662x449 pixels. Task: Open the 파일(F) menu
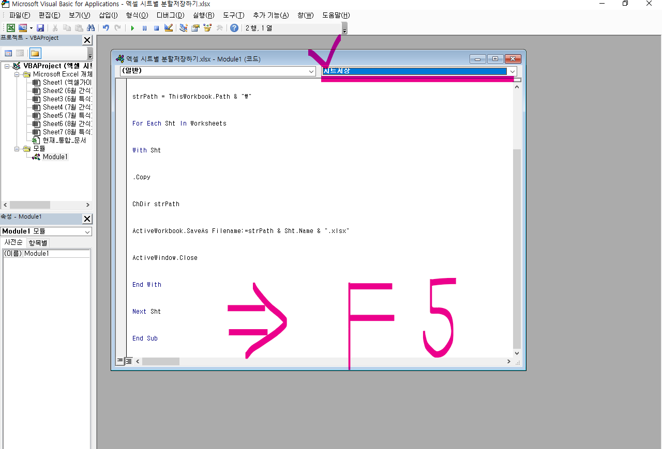coord(20,16)
